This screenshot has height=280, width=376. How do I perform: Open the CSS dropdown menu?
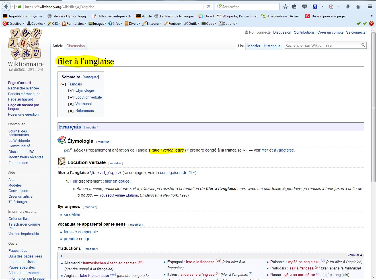54,24
